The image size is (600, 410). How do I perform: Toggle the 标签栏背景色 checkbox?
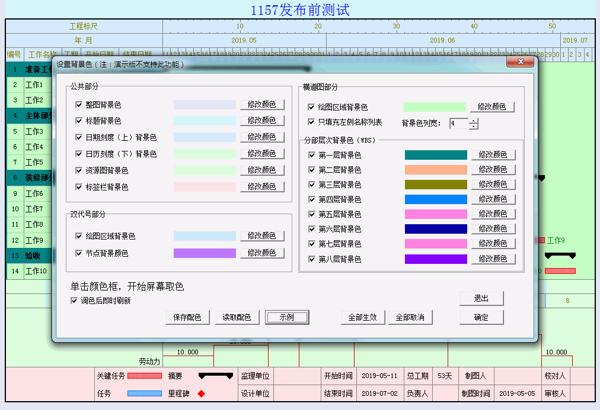point(79,187)
